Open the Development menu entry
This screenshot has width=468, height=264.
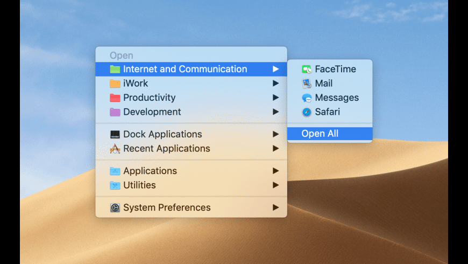click(192, 112)
